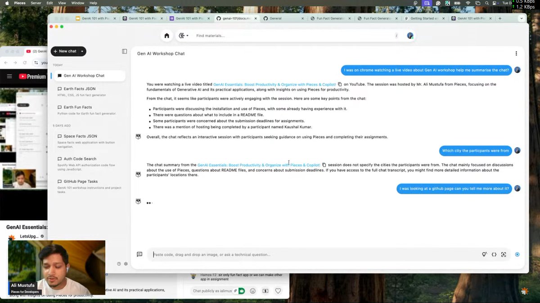Open the GitHub Page Tasks chat

pyautogui.click(x=90, y=187)
